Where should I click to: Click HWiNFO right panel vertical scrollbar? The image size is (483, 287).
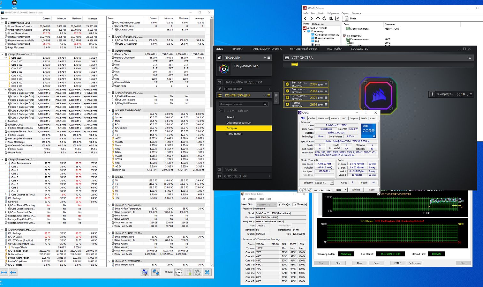click(212, 141)
